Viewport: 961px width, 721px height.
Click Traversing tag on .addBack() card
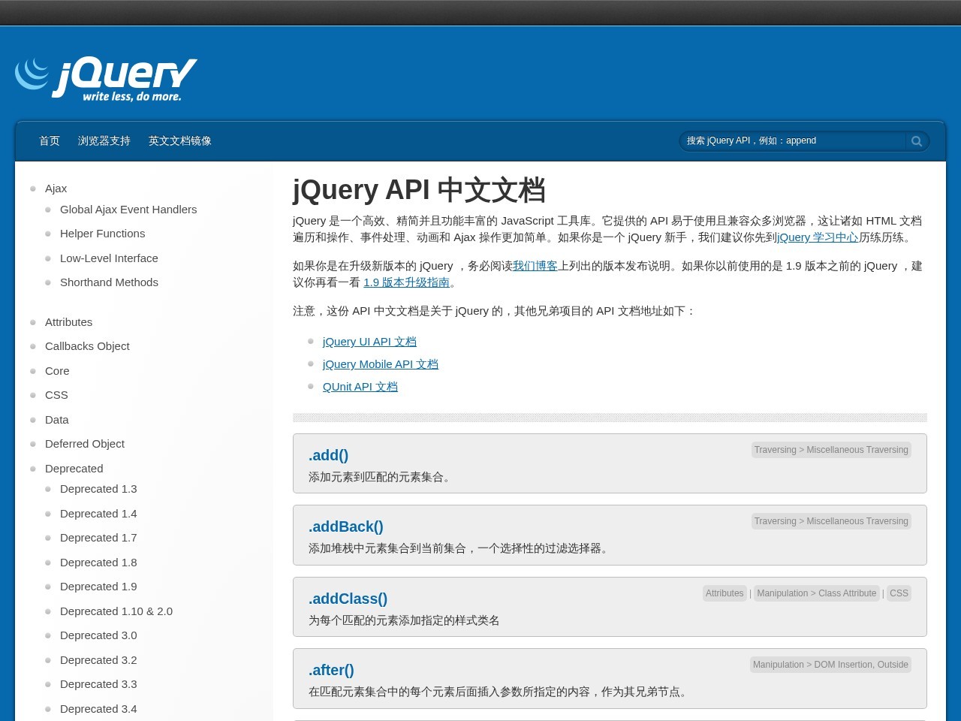coord(831,521)
